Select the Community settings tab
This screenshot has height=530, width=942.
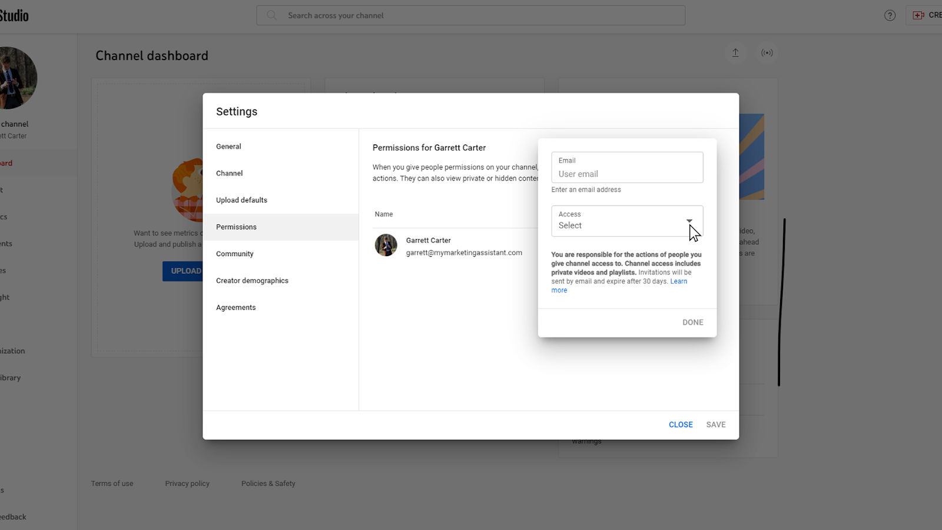[x=234, y=253]
